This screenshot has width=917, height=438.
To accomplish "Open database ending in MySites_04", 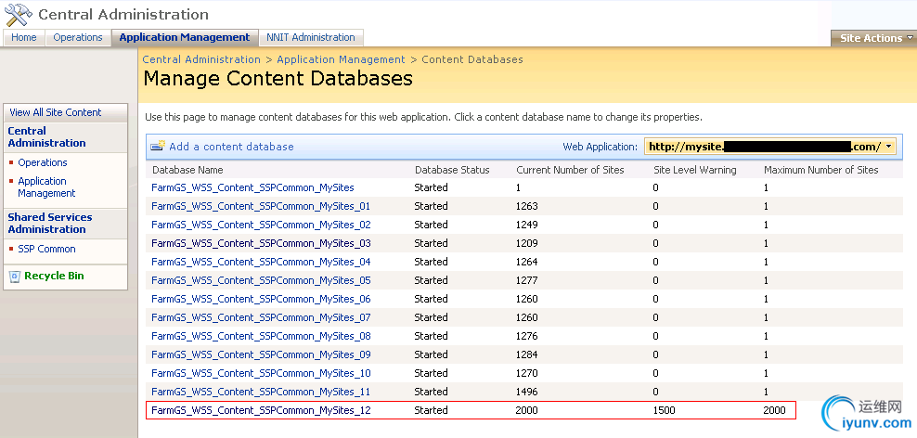I will pyautogui.click(x=261, y=262).
